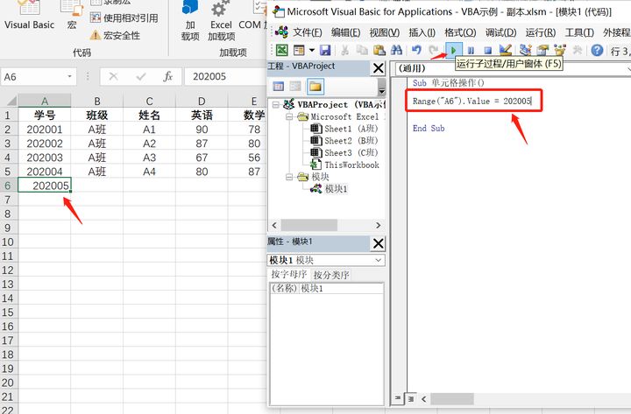
Task: Close the 属性 - 模块1 properties panel
Action: (x=379, y=243)
